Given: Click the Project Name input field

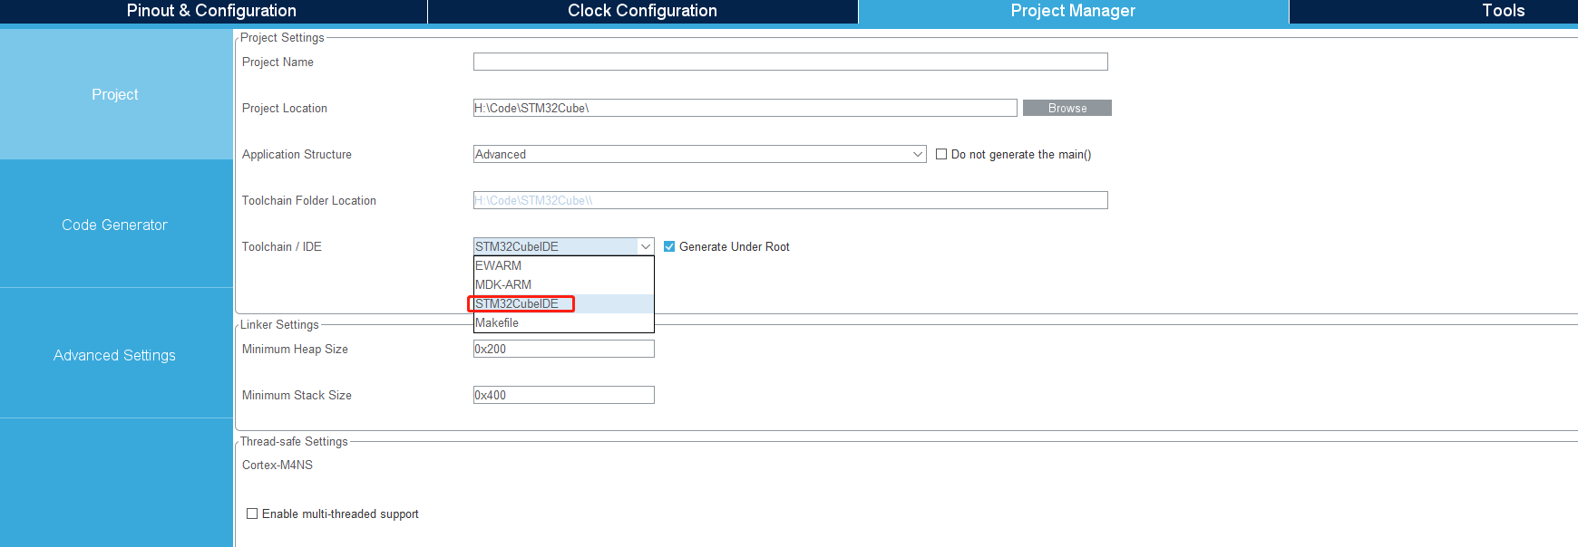Looking at the screenshot, I should coord(790,62).
